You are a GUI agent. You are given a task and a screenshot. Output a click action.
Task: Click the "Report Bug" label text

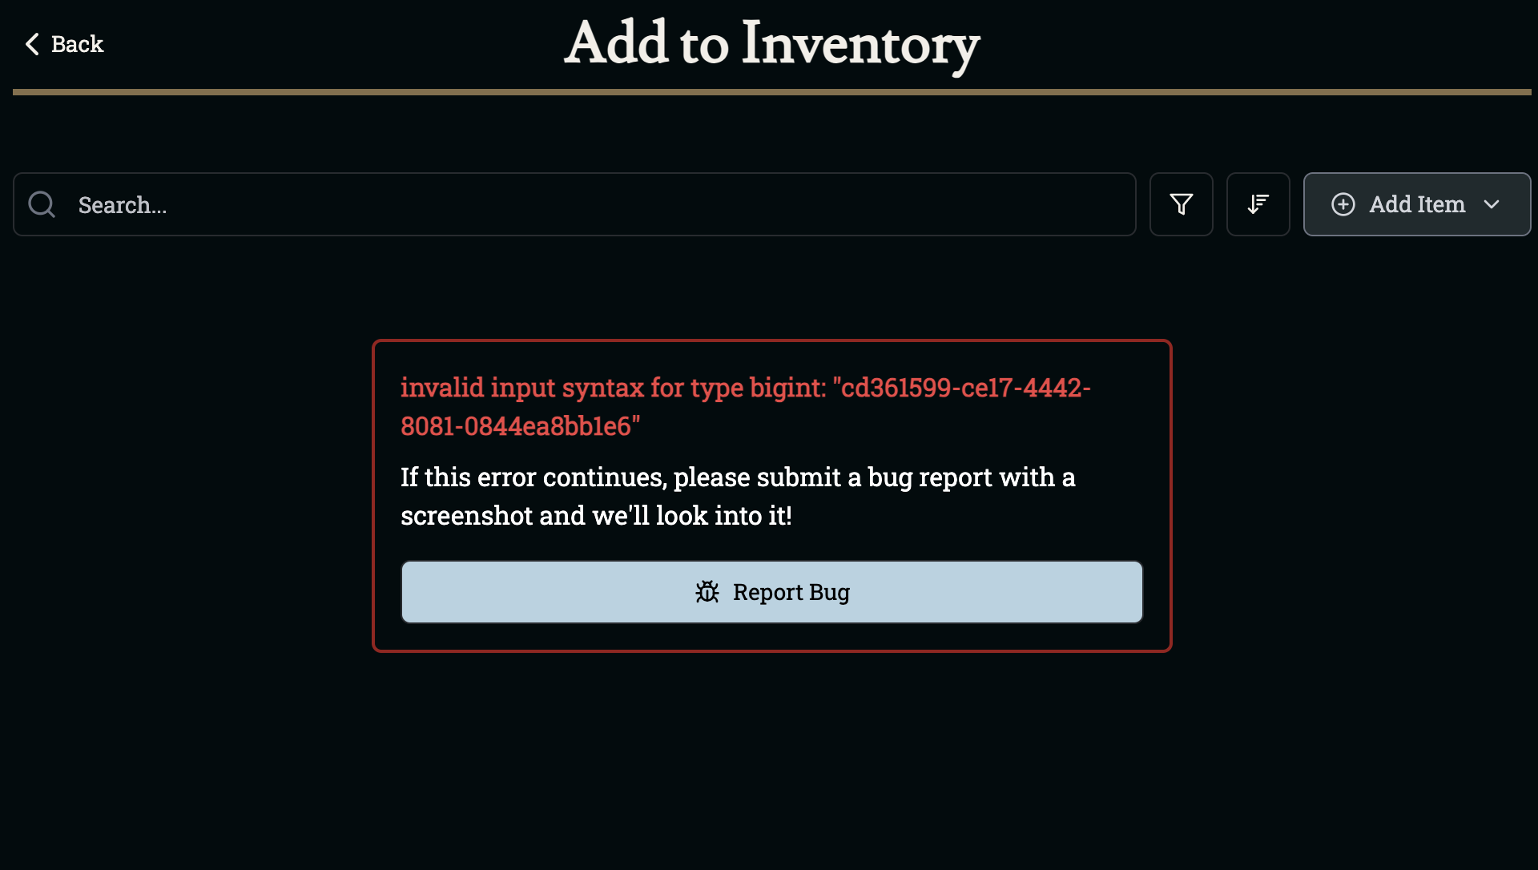click(791, 592)
